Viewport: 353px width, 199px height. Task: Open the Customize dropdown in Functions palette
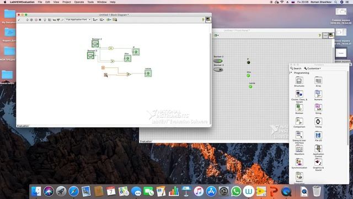click(x=312, y=69)
